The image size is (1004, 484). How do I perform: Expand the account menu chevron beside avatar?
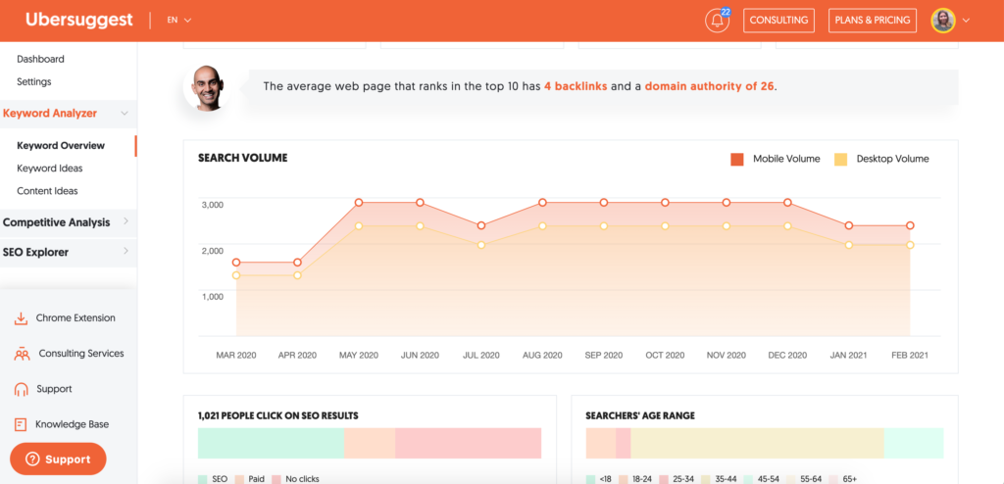[x=966, y=21]
